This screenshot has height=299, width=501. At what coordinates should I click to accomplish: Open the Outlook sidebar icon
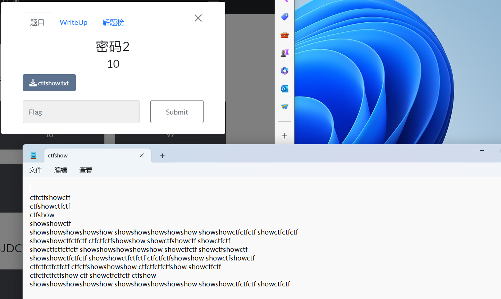(x=284, y=89)
